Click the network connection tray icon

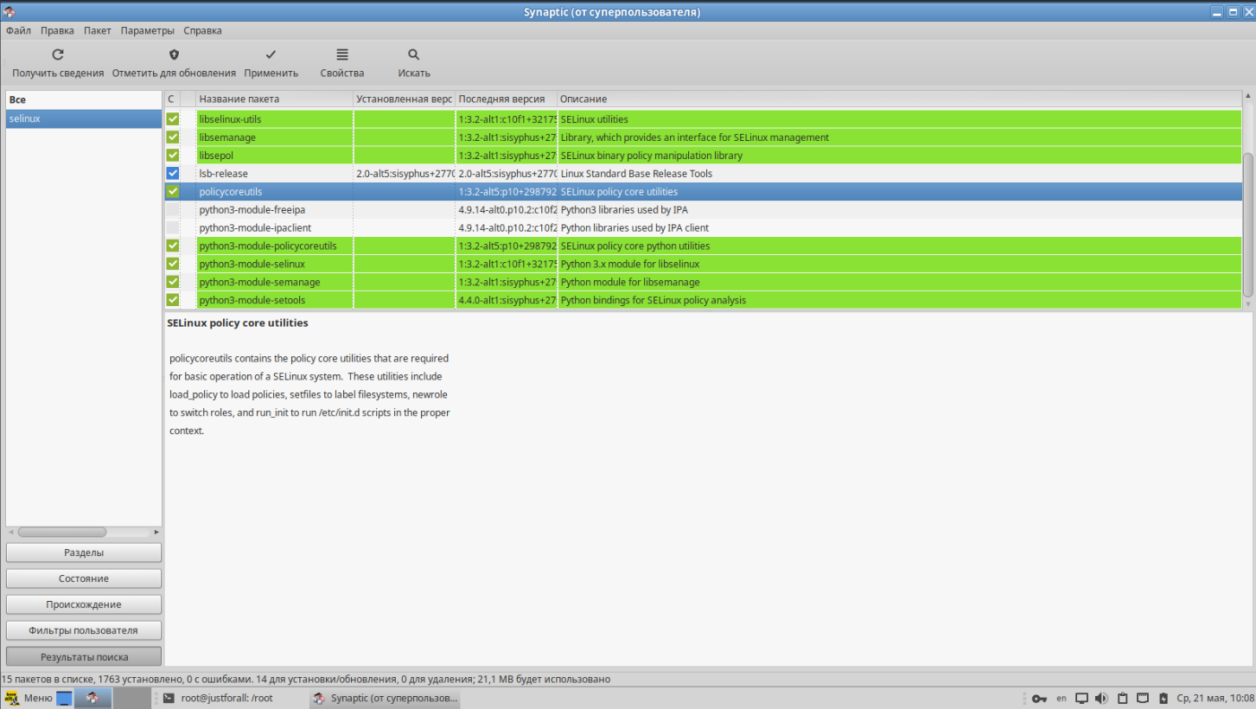(x=1142, y=699)
